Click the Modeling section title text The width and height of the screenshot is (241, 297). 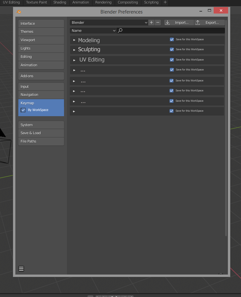click(89, 40)
